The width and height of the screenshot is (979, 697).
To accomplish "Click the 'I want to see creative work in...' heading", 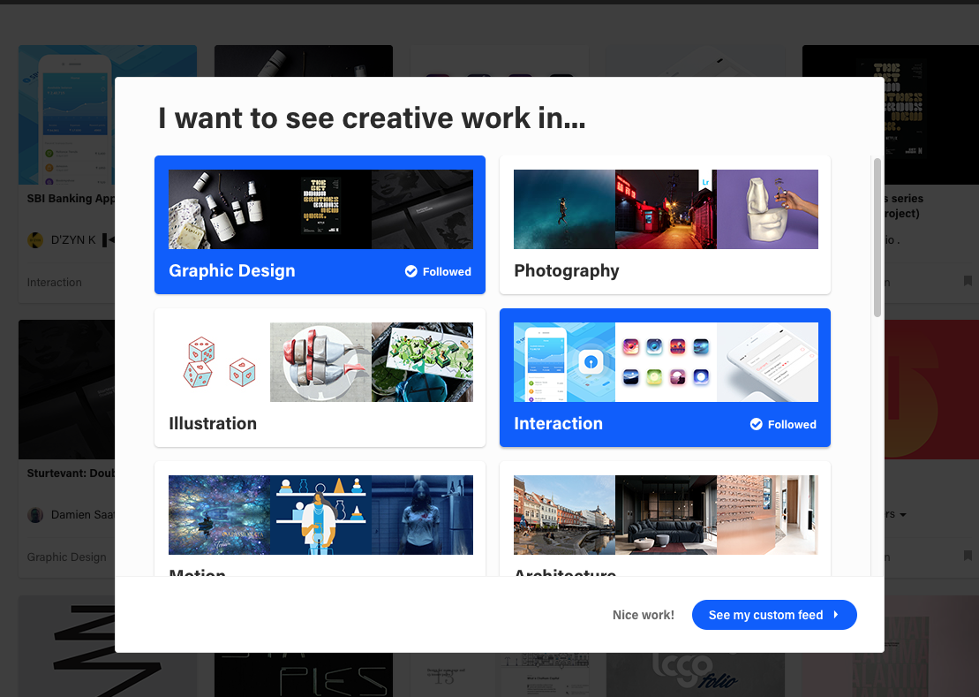I will (x=373, y=118).
